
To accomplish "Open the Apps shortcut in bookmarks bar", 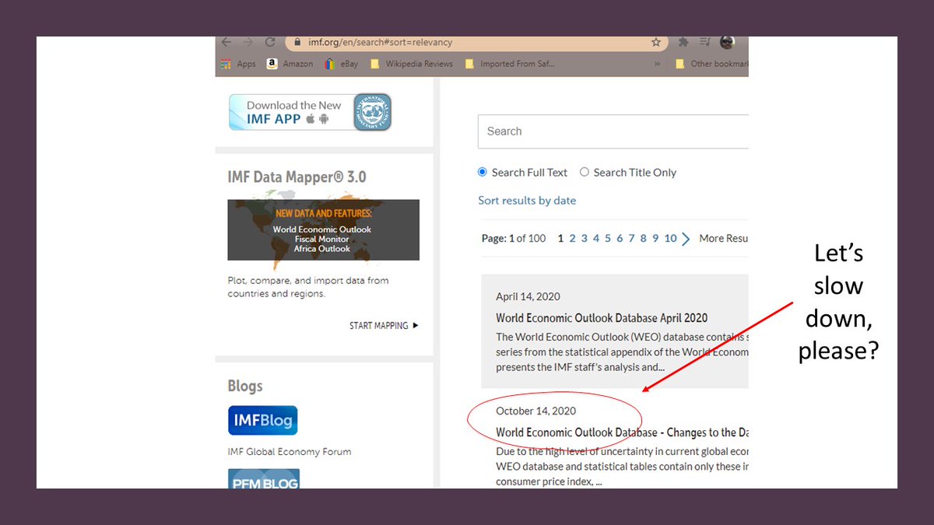I will [238, 64].
